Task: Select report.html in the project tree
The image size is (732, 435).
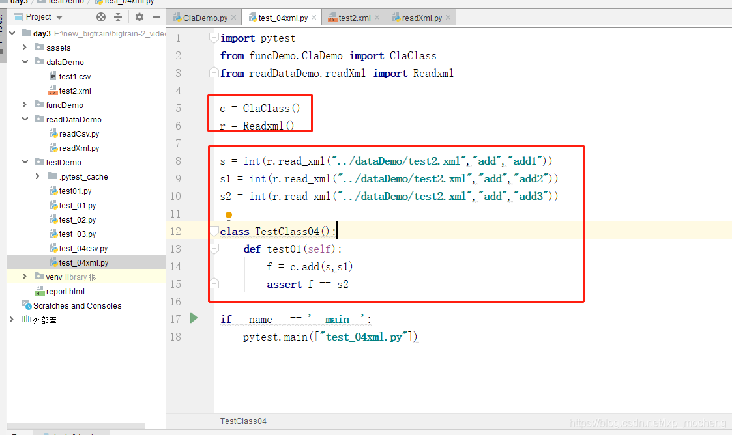Action: click(x=65, y=291)
